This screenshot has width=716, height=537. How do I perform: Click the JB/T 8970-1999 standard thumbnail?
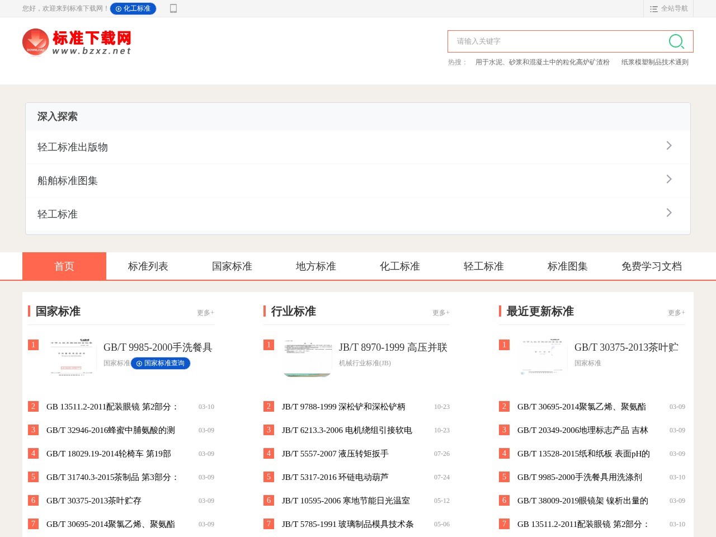pyautogui.click(x=307, y=358)
